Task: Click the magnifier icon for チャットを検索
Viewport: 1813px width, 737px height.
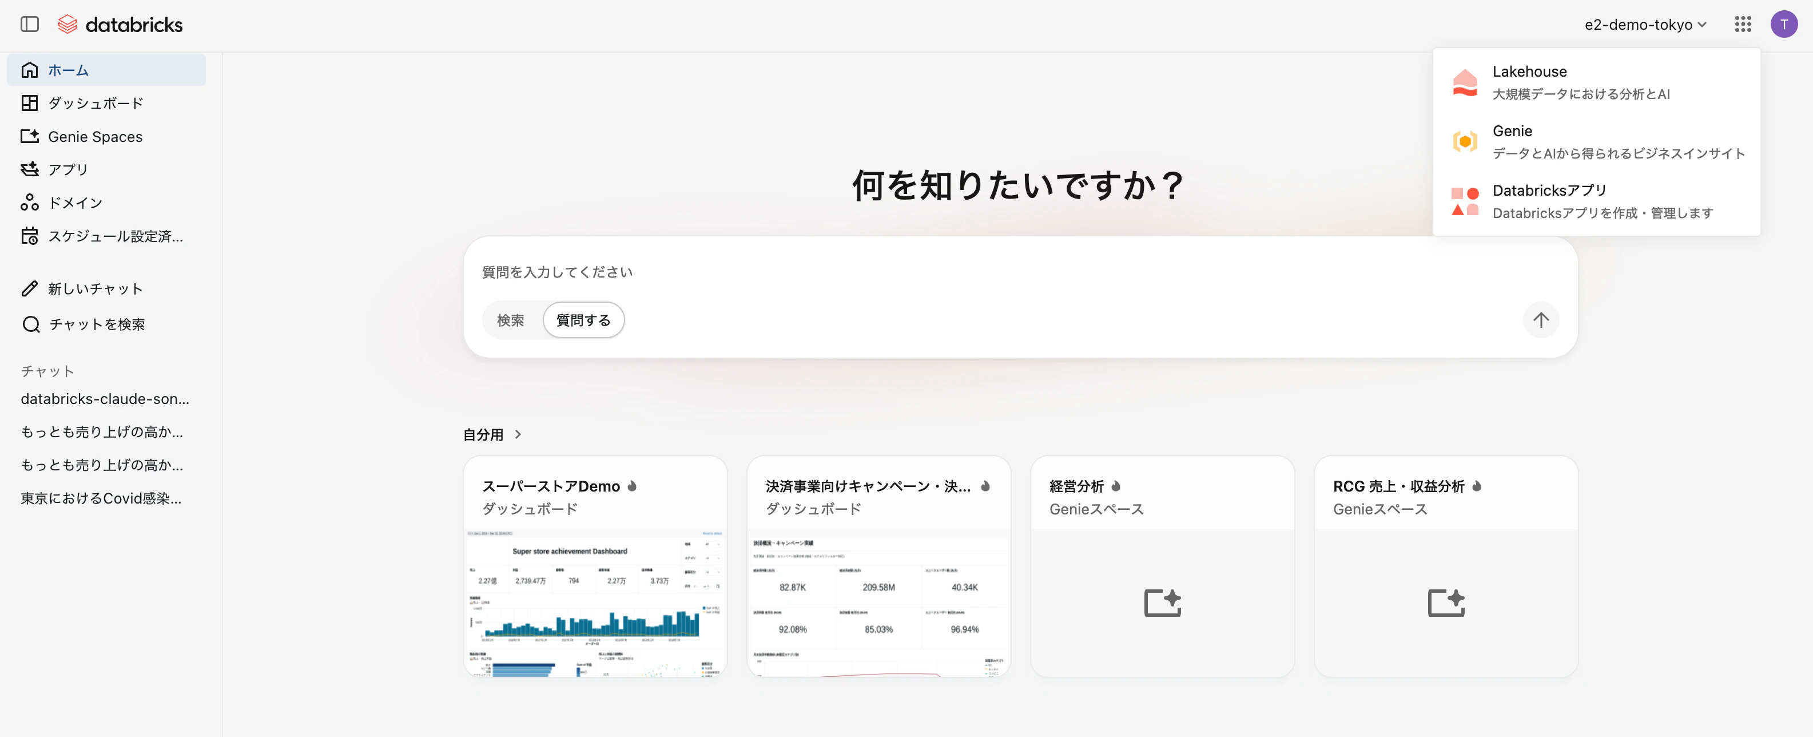Action: 31,324
